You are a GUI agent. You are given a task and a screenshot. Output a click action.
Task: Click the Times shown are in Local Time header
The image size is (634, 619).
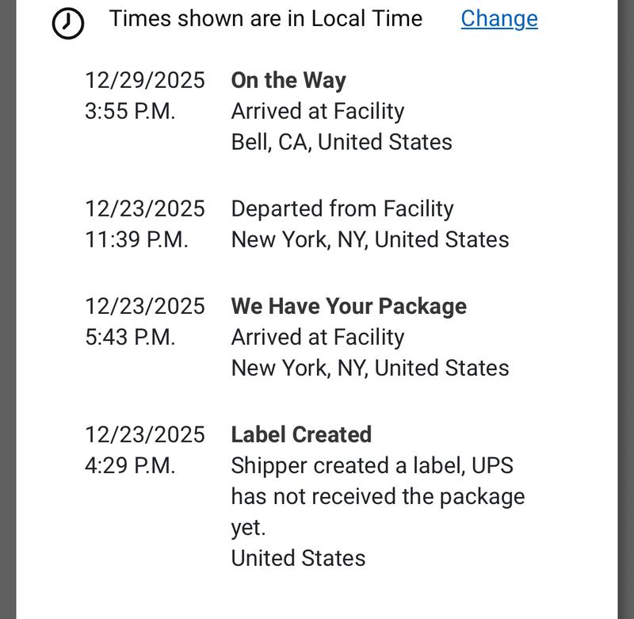(265, 19)
